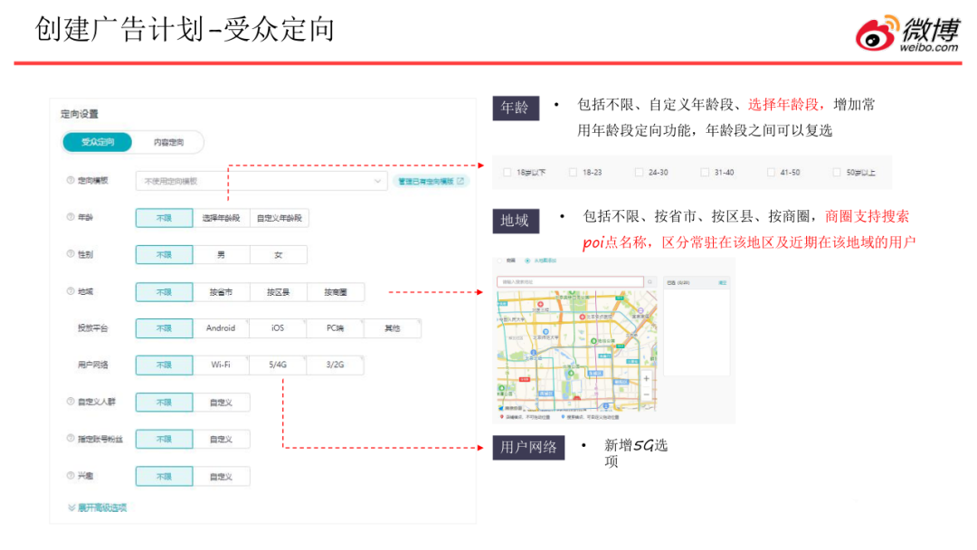
Task: Click the help icon beside 年龄
Action: tap(70, 217)
